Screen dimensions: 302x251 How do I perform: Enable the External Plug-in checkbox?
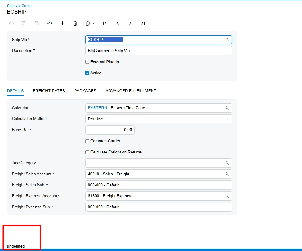pos(87,62)
